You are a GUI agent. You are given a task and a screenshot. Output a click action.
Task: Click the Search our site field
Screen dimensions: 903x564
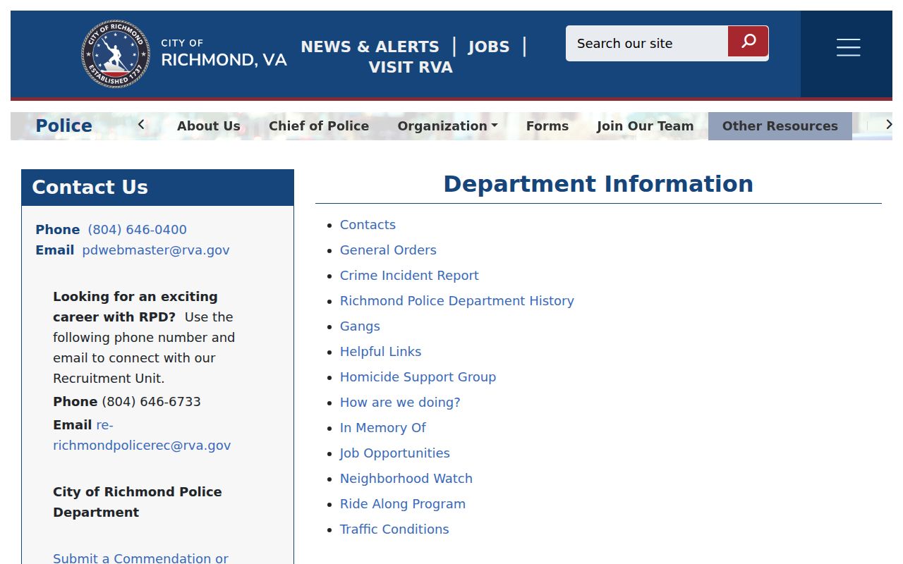click(647, 43)
